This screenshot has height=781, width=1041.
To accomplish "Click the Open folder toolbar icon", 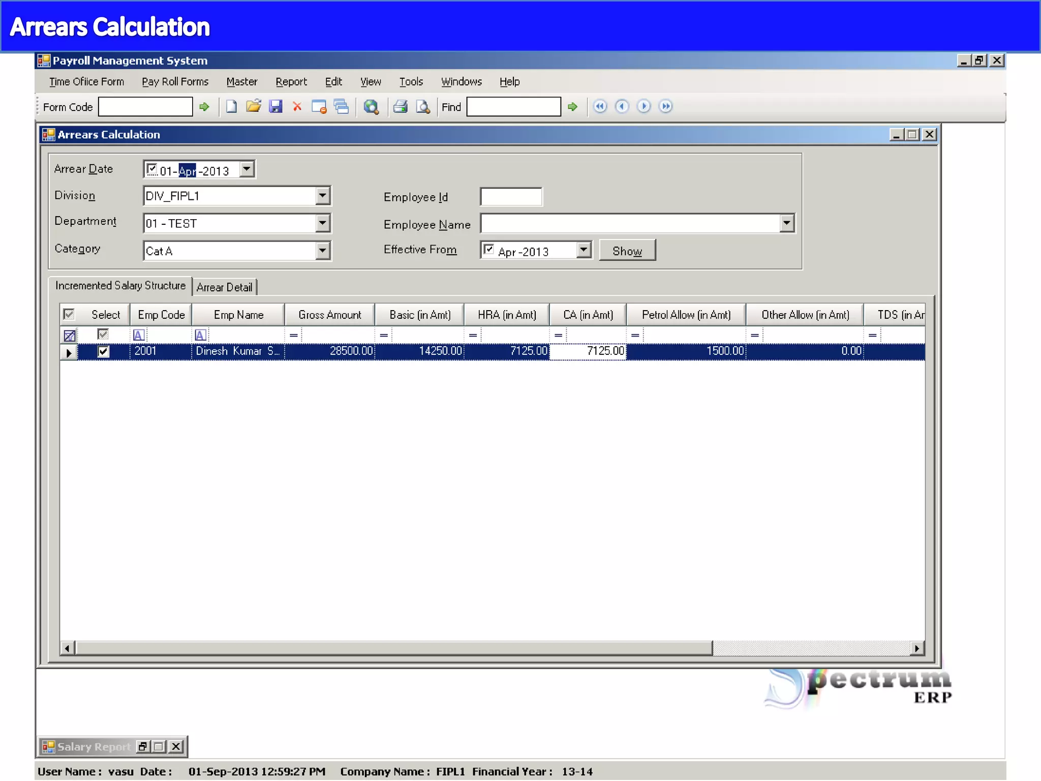I will (253, 106).
